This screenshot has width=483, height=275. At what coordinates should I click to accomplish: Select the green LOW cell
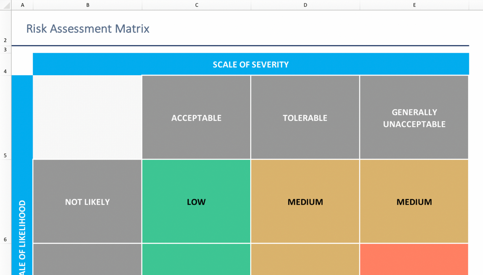tap(196, 201)
